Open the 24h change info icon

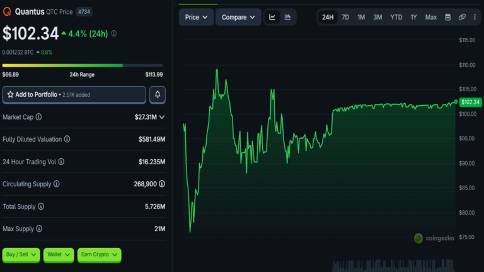click(x=114, y=33)
